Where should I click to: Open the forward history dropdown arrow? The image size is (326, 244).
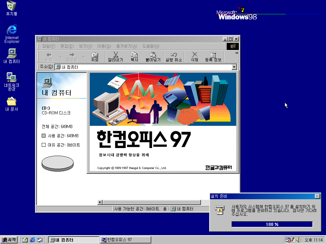[x=84, y=57]
